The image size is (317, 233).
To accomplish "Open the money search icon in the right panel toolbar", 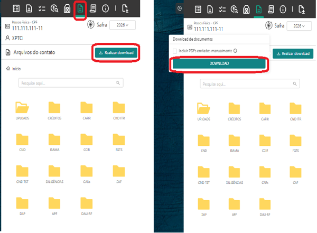I will (234, 10).
